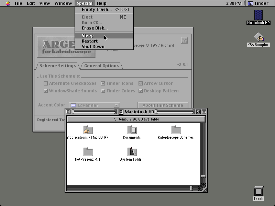Toggle Finder Icons checkbox
The image size is (275, 206).
click(x=103, y=83)
